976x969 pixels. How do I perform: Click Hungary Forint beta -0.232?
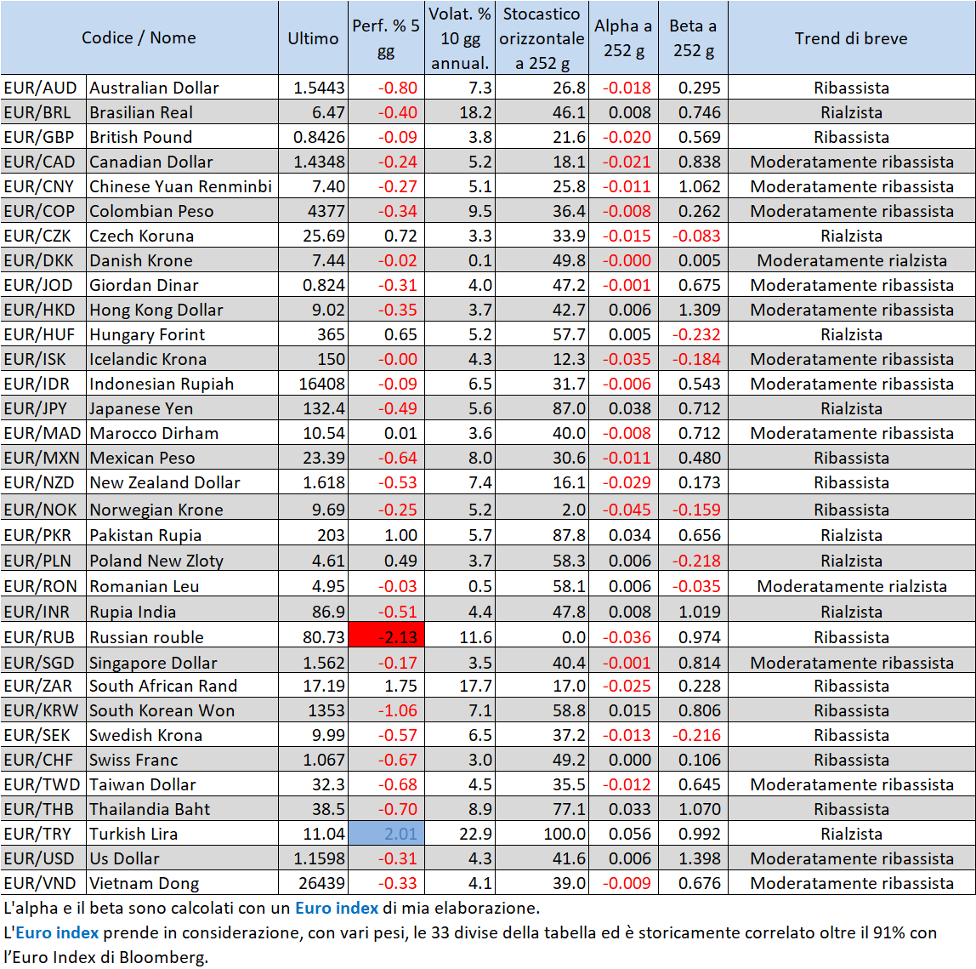693,334
